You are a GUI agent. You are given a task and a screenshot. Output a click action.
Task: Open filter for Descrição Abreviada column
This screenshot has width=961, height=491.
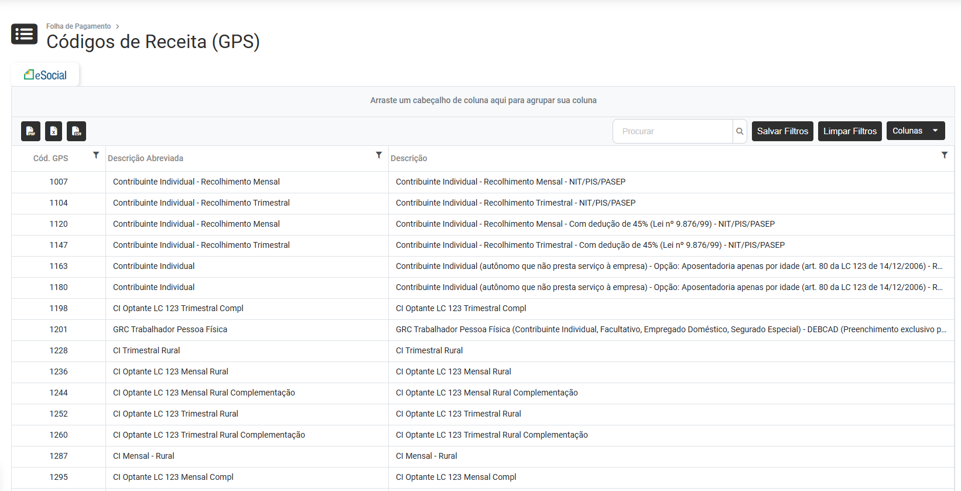(x=379, y=155)
